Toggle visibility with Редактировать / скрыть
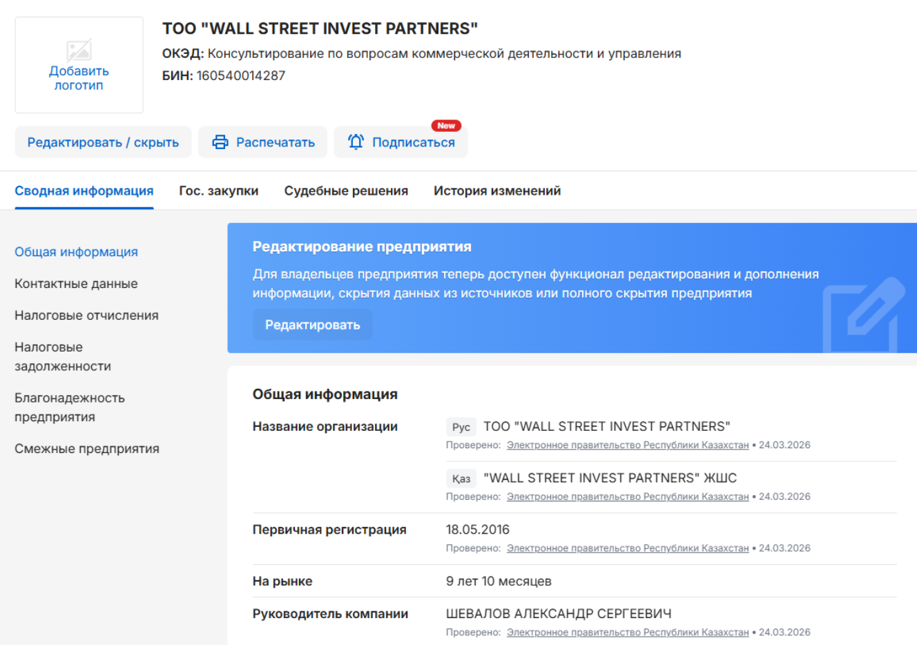The height and width of the screenshot is (645, 917). pos(103,142)
